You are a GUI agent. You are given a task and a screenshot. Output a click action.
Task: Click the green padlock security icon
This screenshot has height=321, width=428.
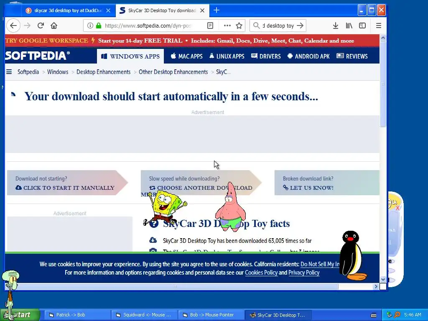click(99, 25)
